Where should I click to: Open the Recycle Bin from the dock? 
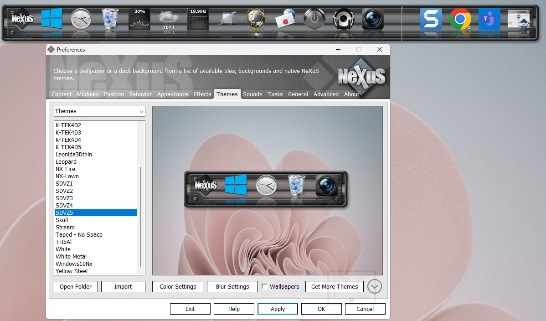[110, 19]
